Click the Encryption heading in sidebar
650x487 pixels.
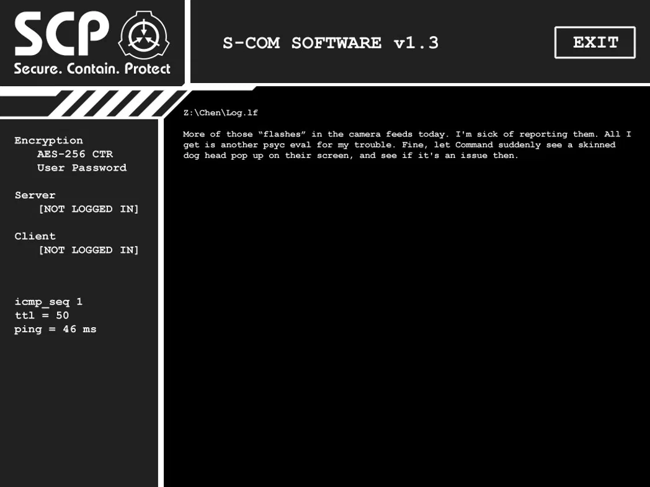point(48,141)
